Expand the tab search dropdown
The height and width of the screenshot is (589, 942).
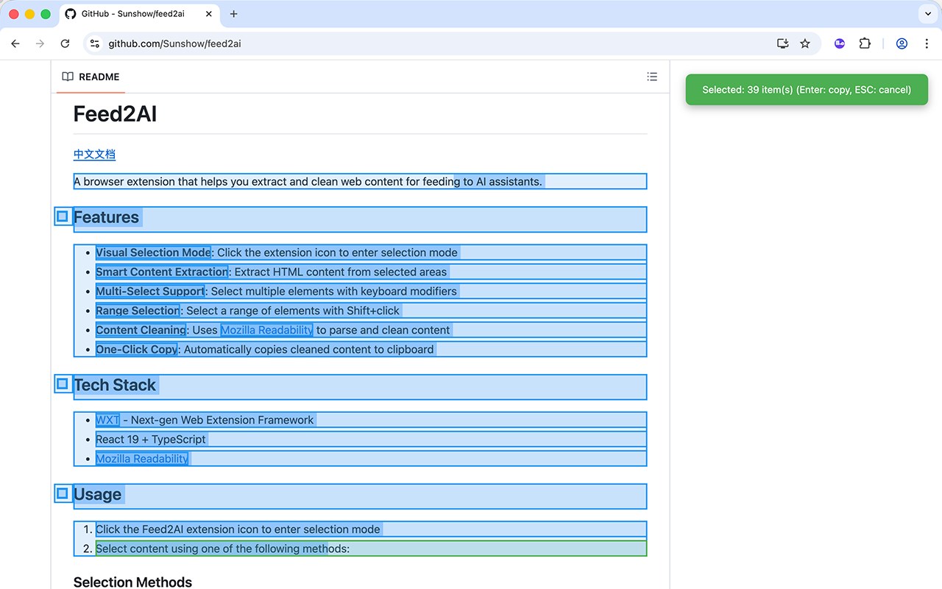tap(927, 14)
